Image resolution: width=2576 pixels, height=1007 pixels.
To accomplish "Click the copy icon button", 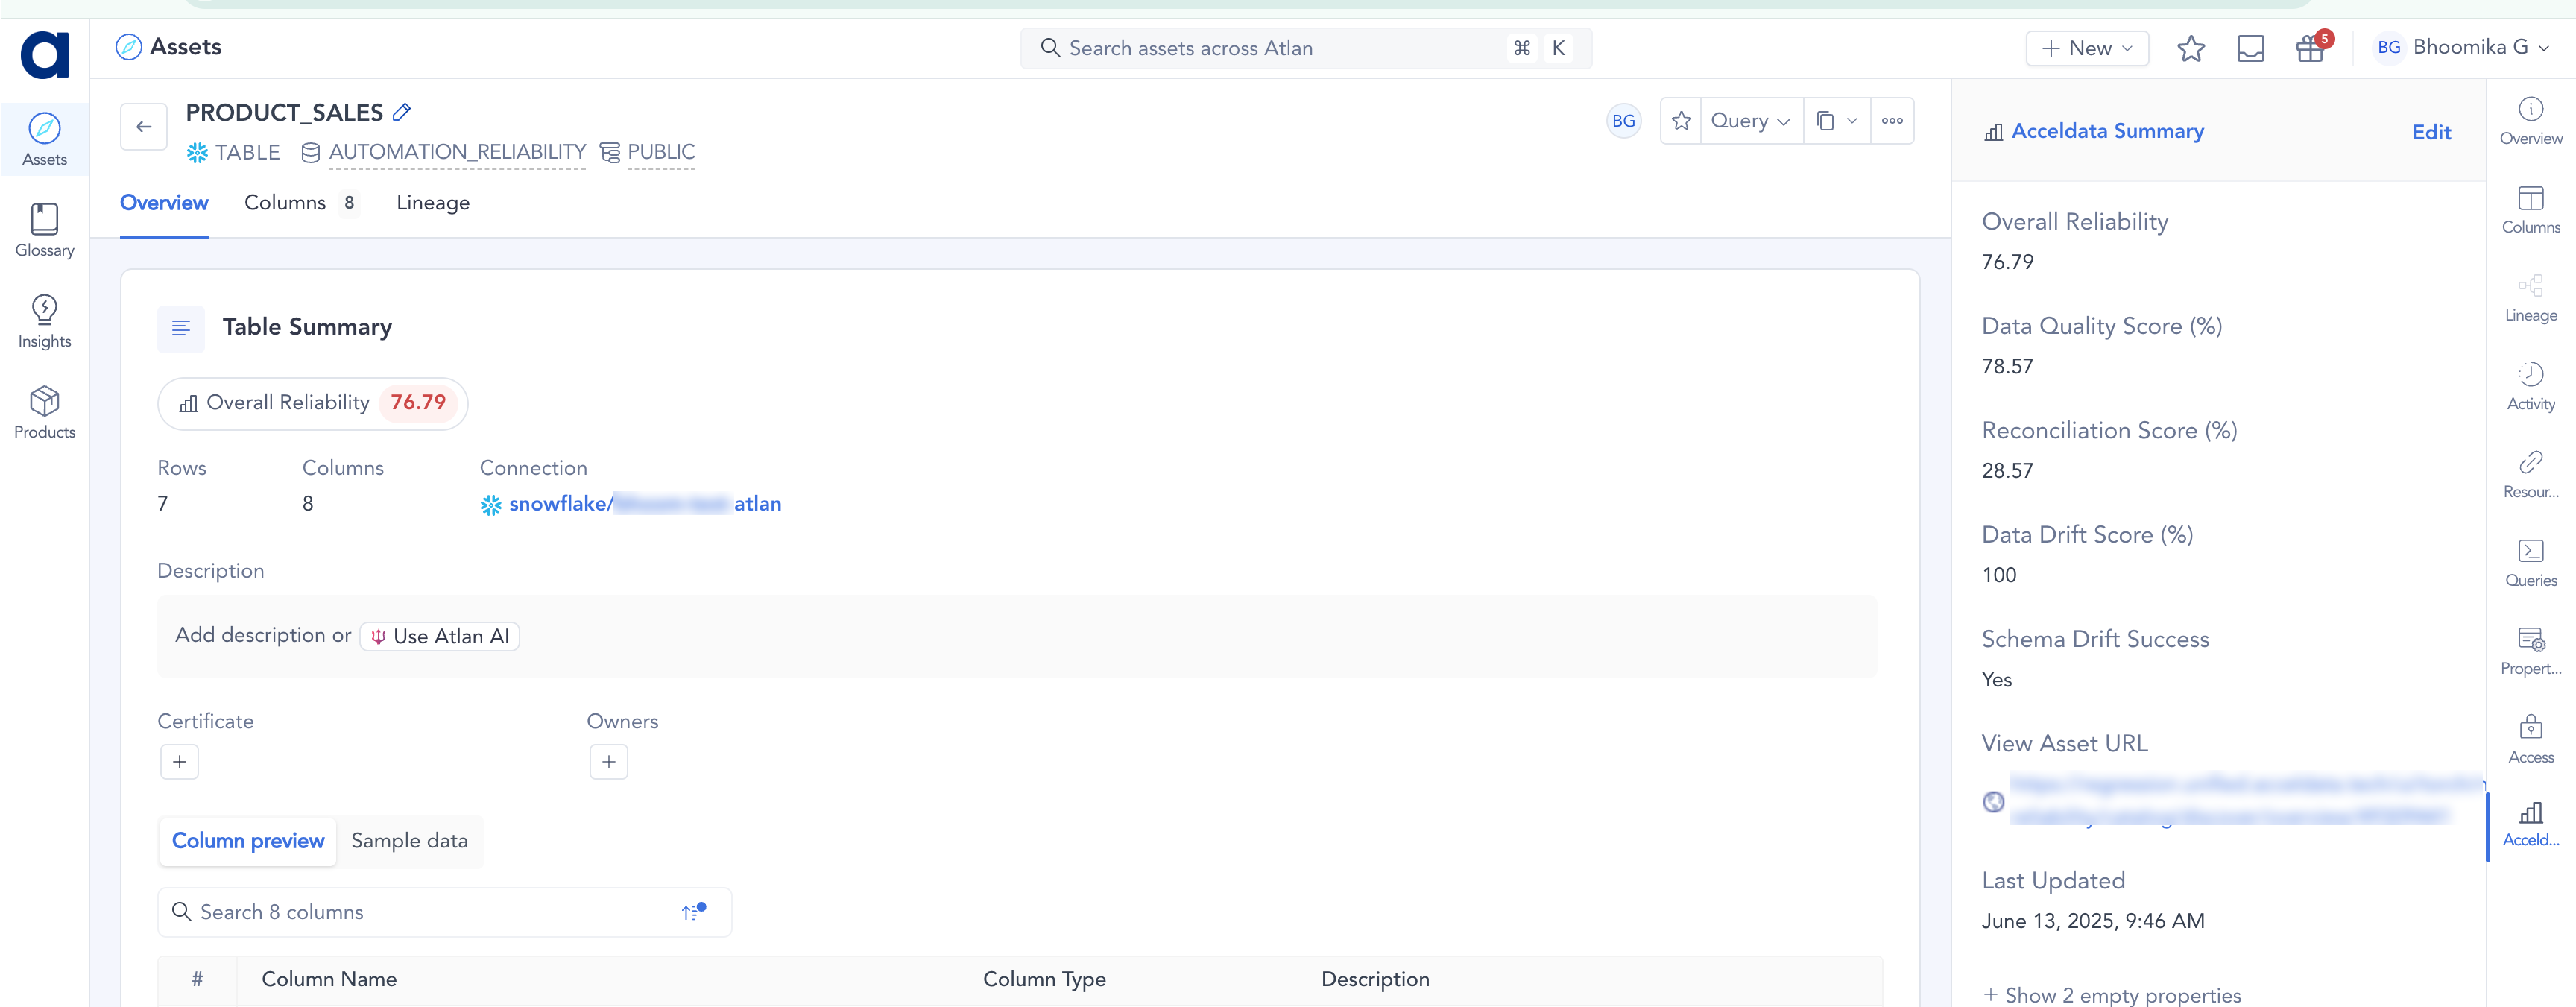I will tap(1825, 121).
